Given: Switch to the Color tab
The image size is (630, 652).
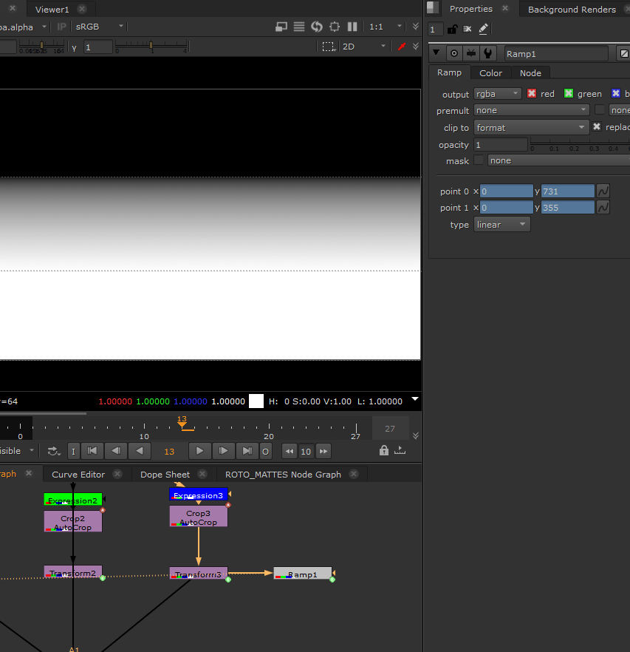Looking at the screenshot, I should coord(490,72).
